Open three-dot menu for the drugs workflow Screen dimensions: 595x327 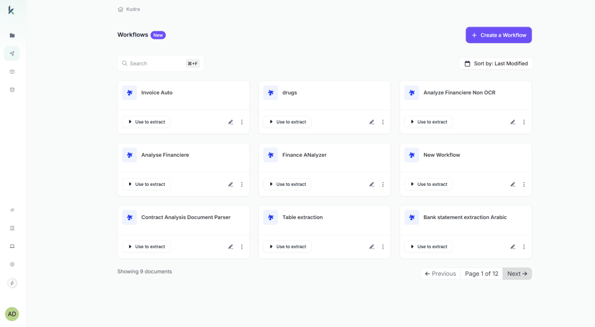[383, 122]
